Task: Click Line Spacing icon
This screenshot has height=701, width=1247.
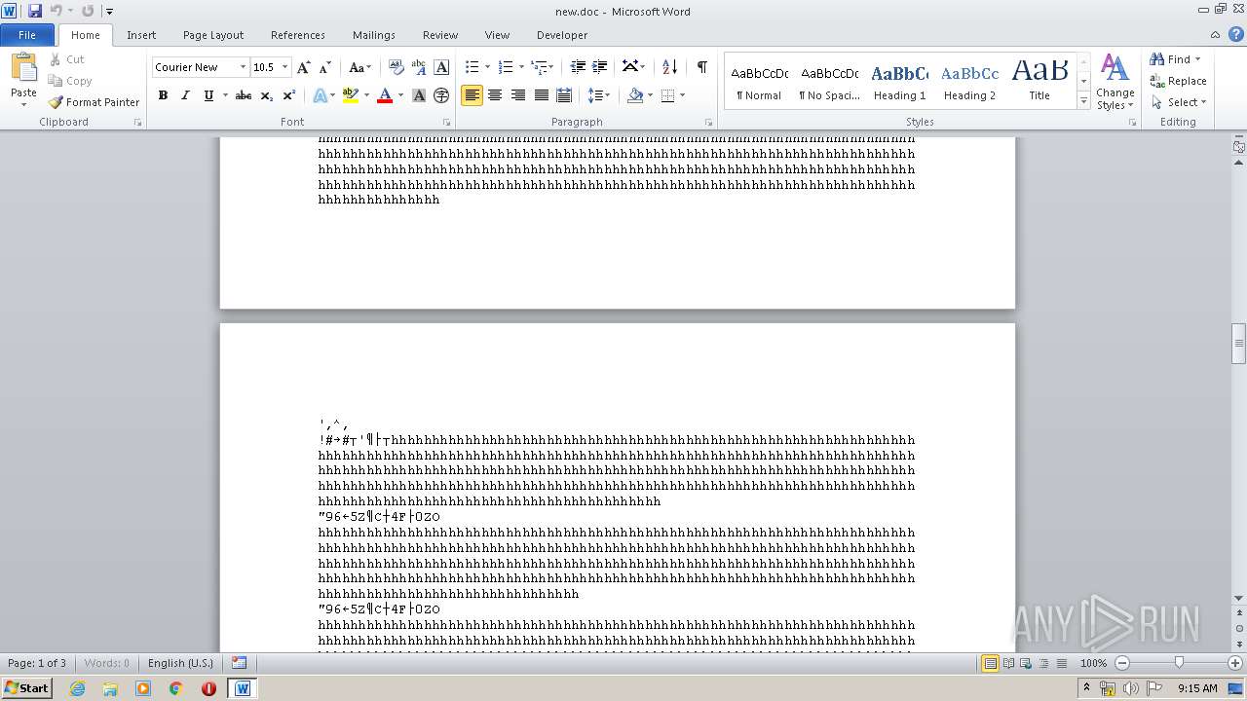Action: coord(594,95)
